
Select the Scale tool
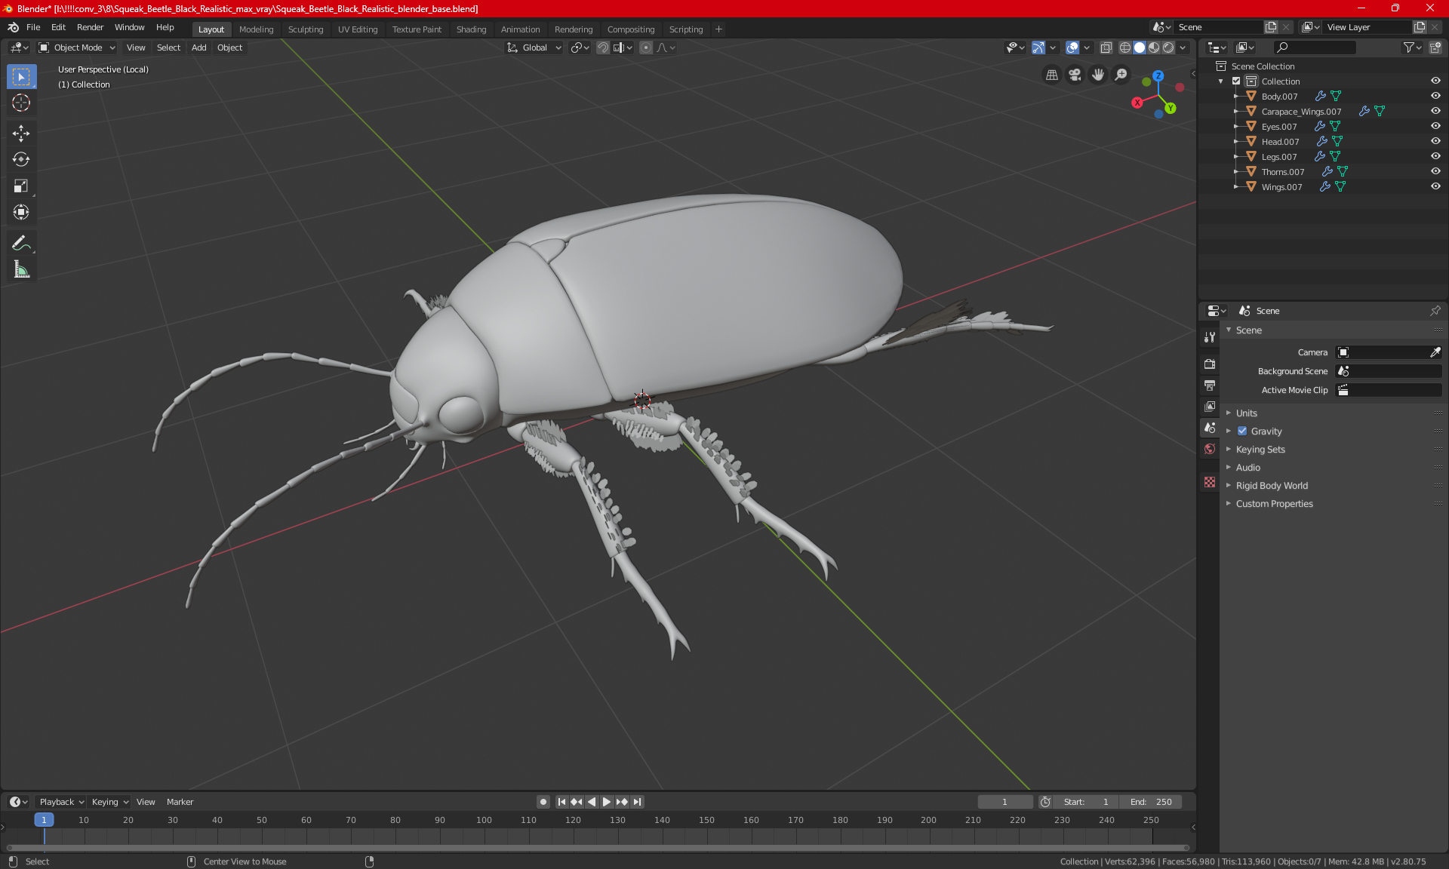21,186
